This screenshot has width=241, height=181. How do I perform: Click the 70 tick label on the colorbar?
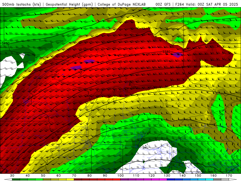click(x=74, y=176)
